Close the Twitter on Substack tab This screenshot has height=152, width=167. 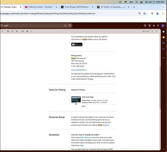[x=129, y=7]
